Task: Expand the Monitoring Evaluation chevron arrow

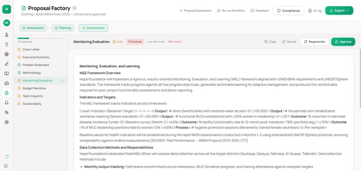Action: [x=62, y=81]
